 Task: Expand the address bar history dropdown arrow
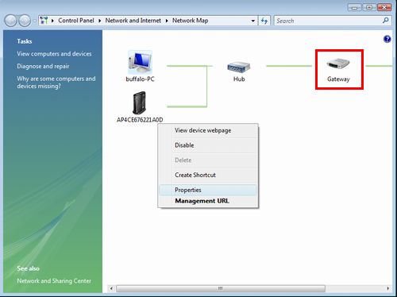click(252, 21)
